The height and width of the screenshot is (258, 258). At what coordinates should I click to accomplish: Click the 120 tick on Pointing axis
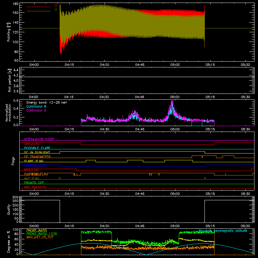(x=15, y=32)
